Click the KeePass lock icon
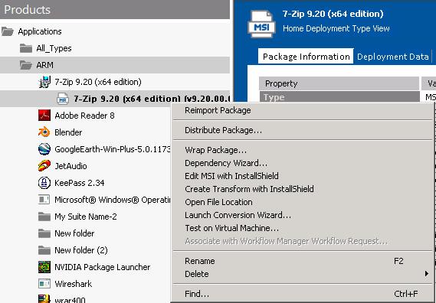The height and width of the screenshot is (303, 436). (44, 183)
